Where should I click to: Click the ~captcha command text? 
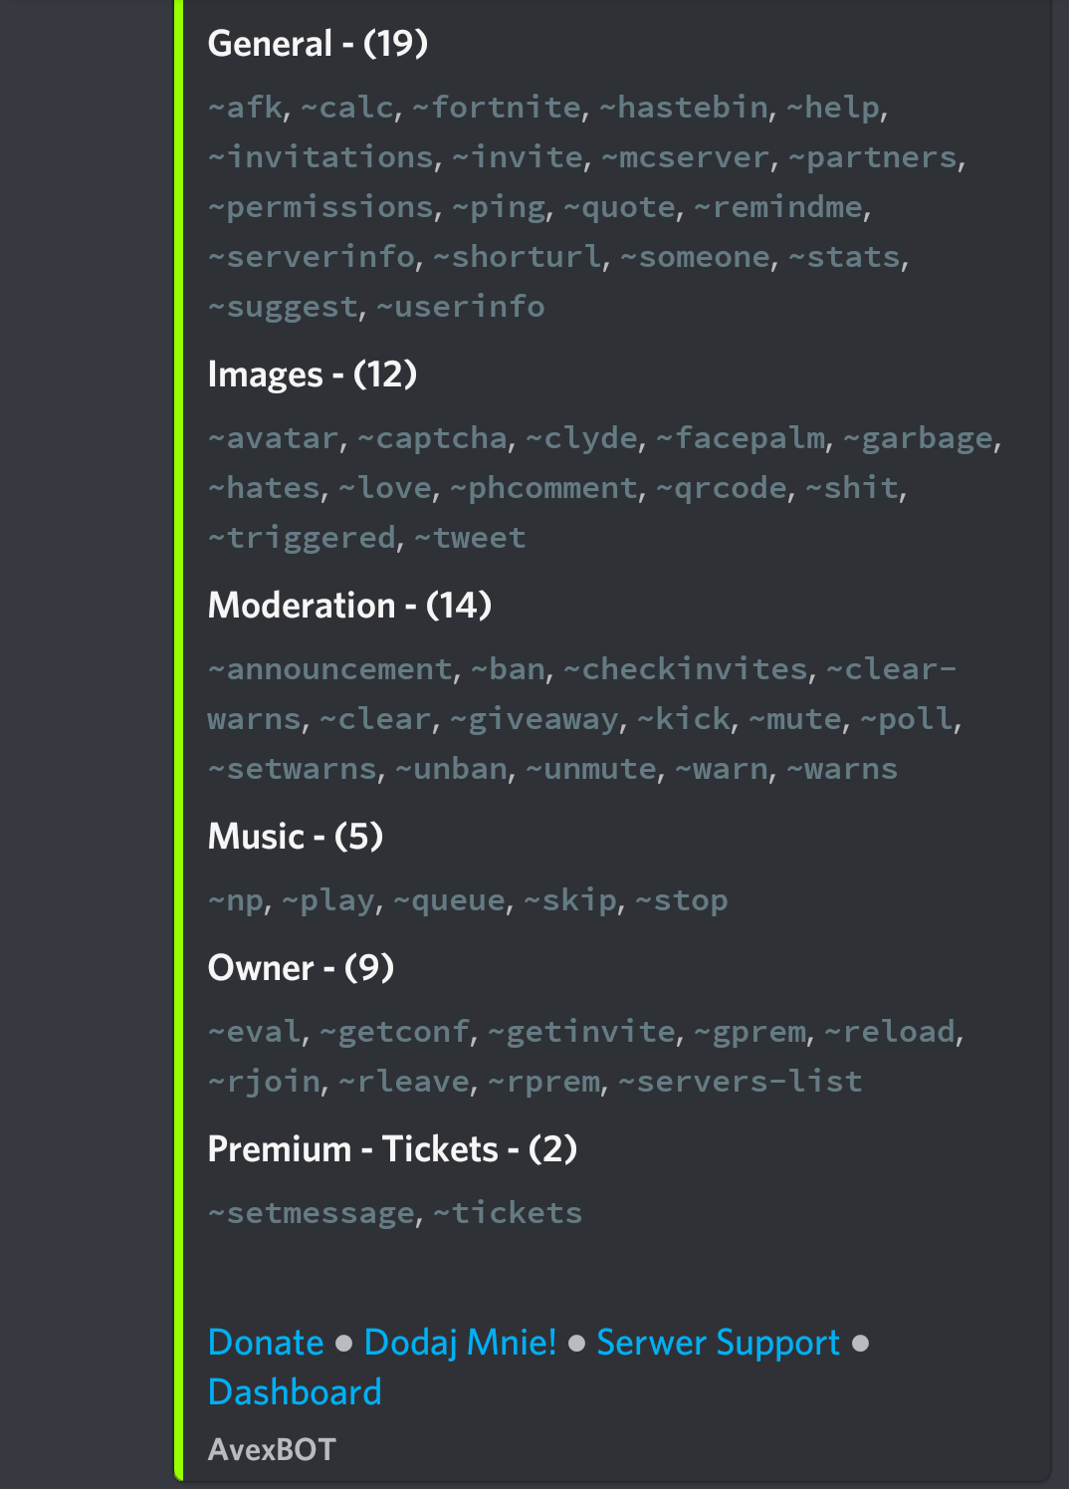[x=432, y=438]
